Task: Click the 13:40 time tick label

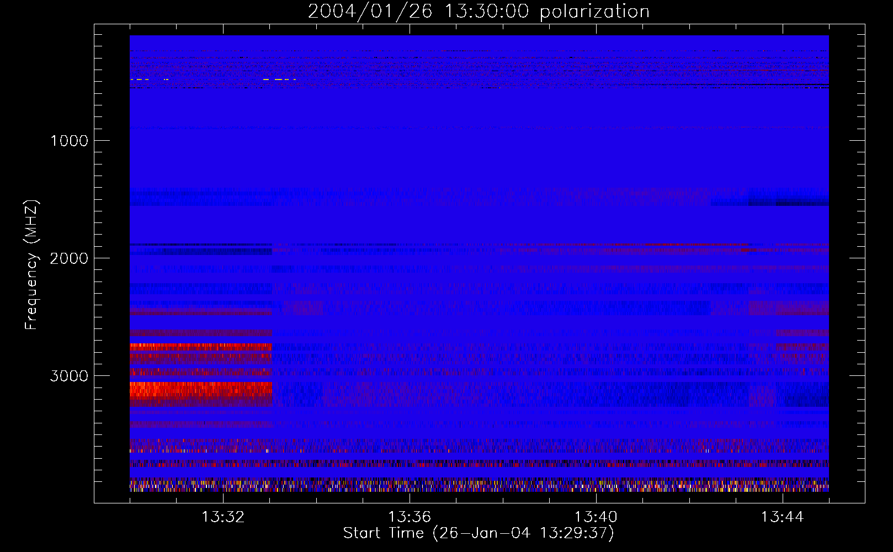Action: (x=596, y=517)
